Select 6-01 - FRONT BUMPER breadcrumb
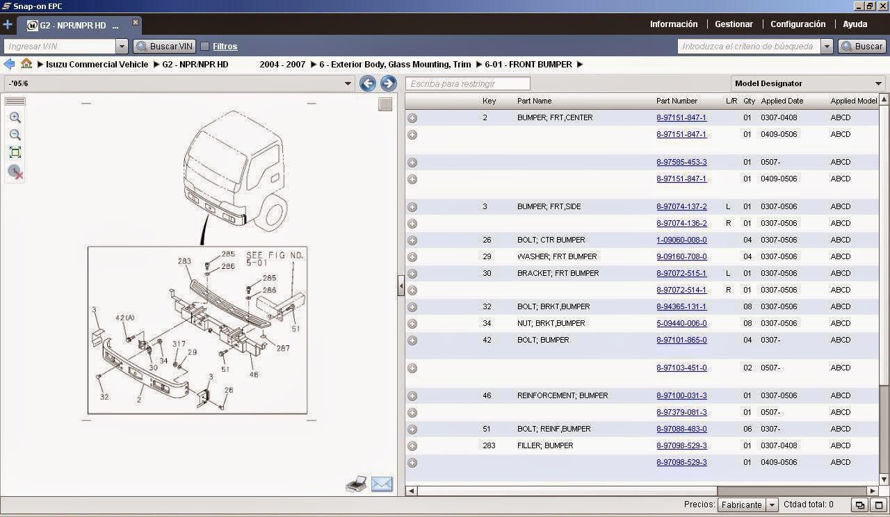Image resolution: width=890 pixels, height=517 pixels. pyautogui.click(x=528, y=65)
